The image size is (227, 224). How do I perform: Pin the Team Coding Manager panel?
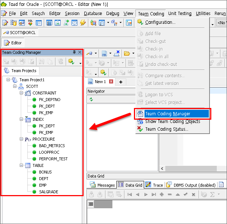[74, 52]
